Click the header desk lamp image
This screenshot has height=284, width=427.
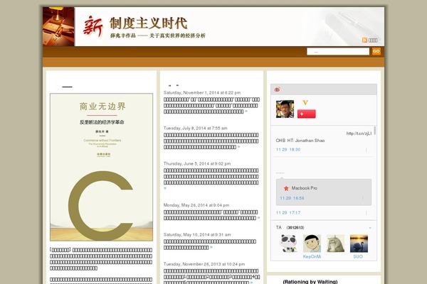click(x=58, y=27)
